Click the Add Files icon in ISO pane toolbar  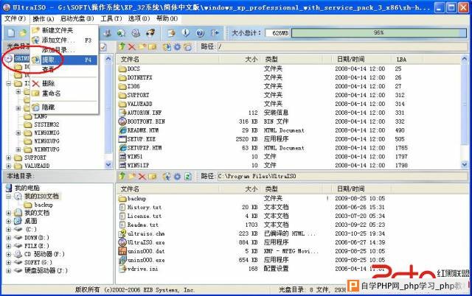(x=167, y=46)
